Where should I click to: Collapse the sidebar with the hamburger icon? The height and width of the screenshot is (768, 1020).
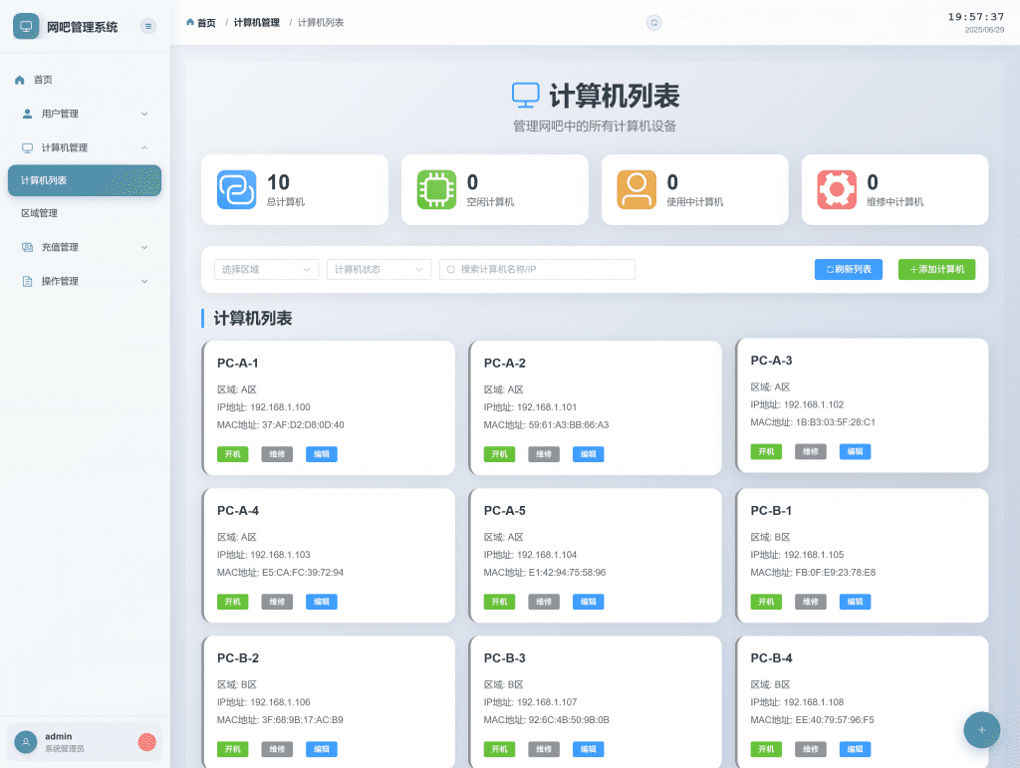pos(148,26)
